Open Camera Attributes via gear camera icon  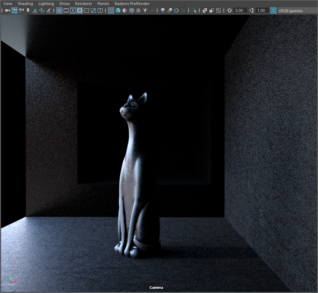[21, 10]
